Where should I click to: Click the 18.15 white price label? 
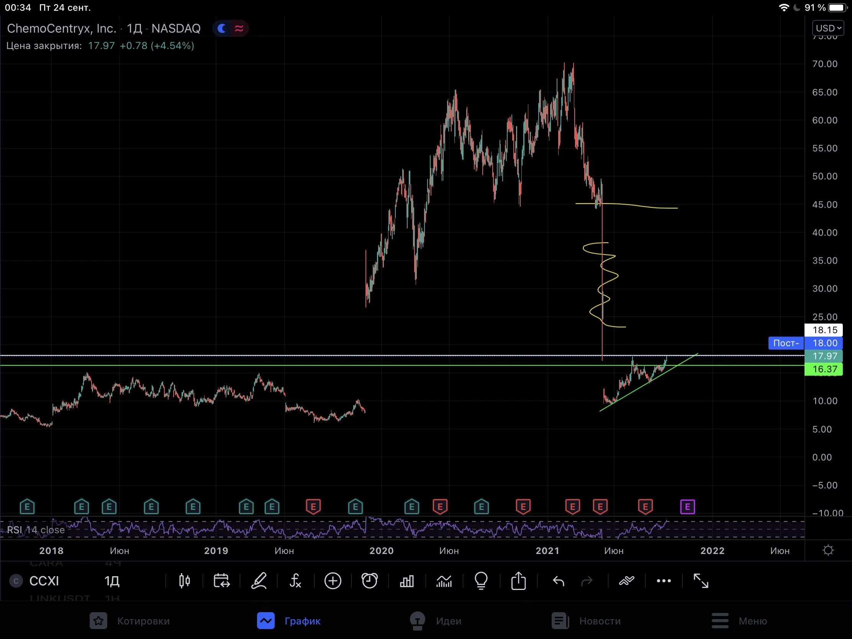824,330
